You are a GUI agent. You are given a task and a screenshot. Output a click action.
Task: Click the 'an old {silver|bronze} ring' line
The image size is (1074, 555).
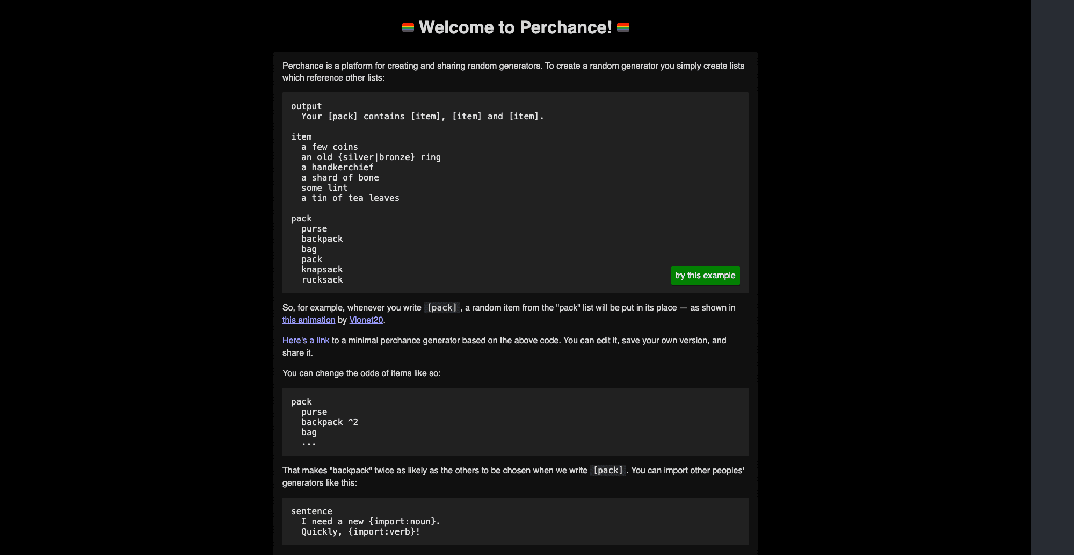(371, 157)
